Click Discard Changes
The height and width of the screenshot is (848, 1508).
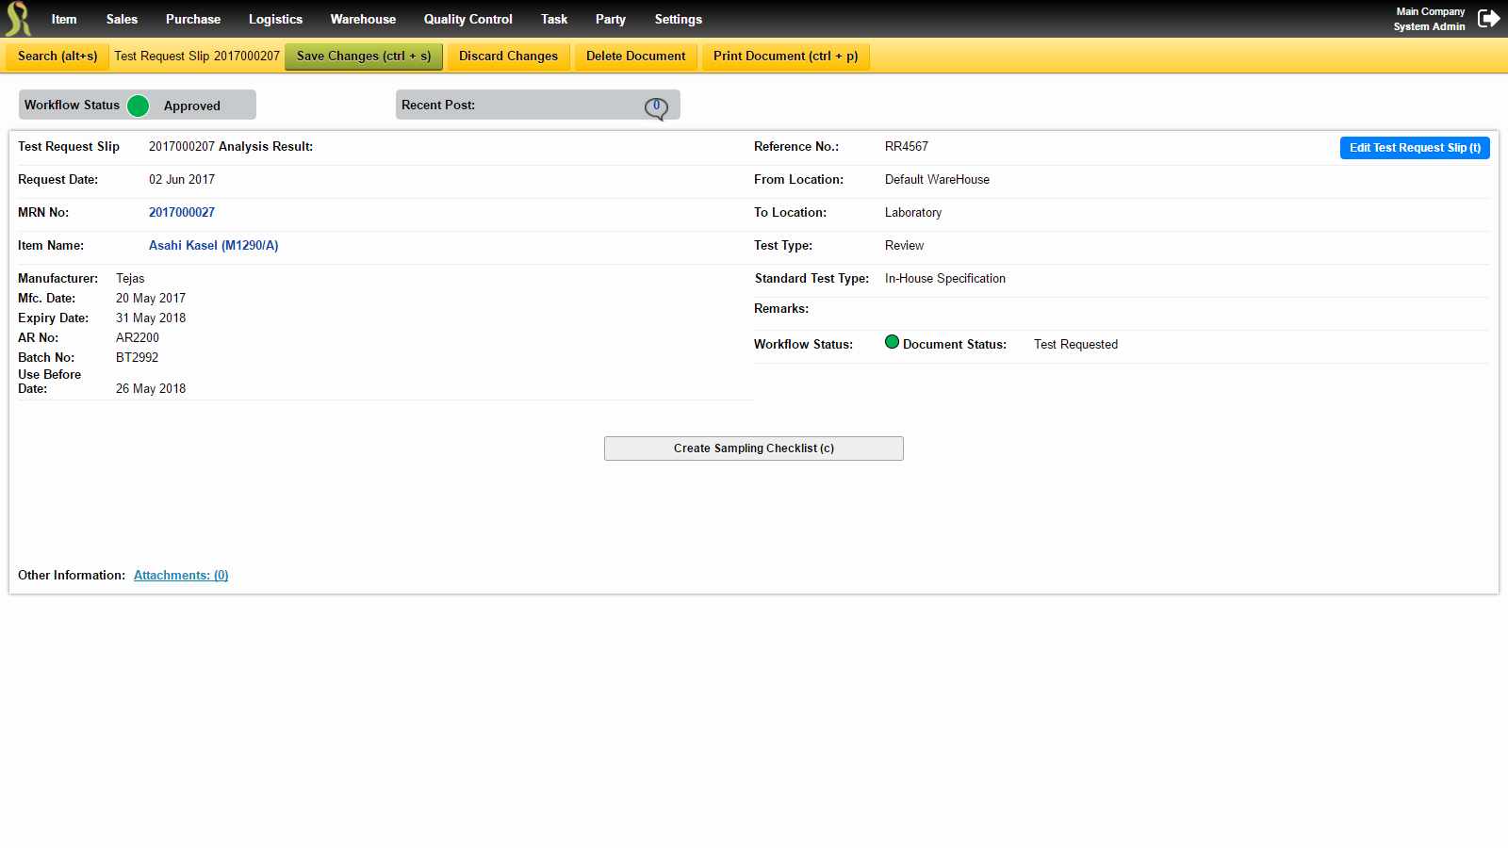(508, 56)
